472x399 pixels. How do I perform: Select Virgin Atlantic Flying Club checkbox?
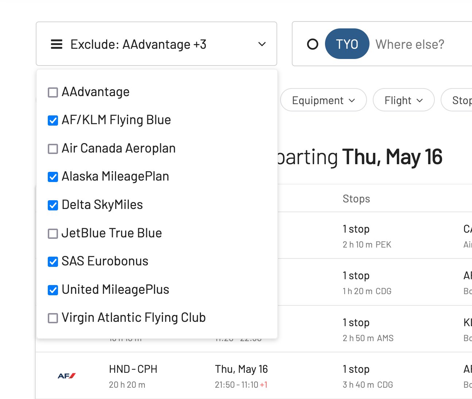pyautogui.click(x=53, y=318)
